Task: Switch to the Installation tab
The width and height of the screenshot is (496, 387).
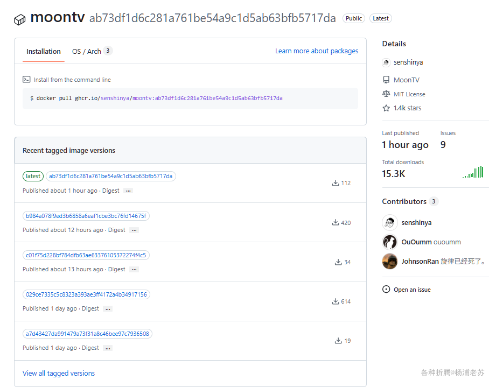Action: click(x=43, y=51)
